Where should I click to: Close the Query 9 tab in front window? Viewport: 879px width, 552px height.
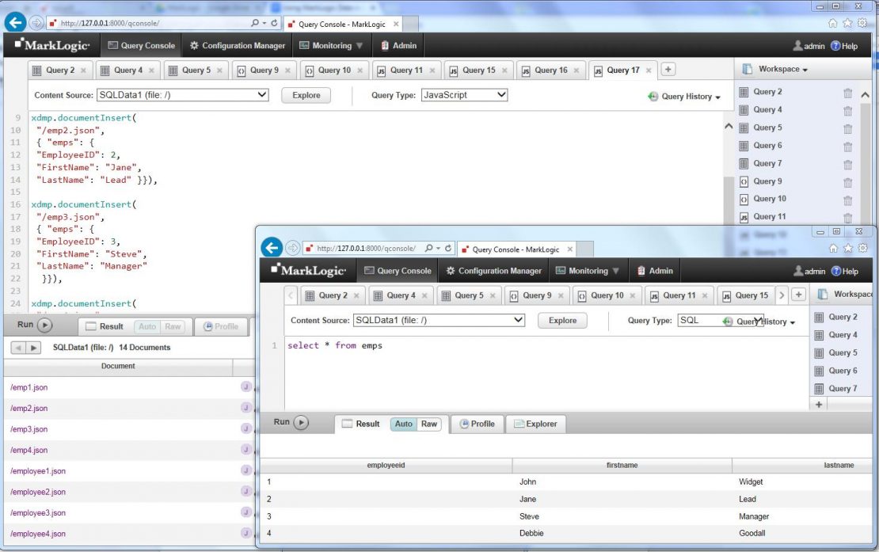[561, 296]
